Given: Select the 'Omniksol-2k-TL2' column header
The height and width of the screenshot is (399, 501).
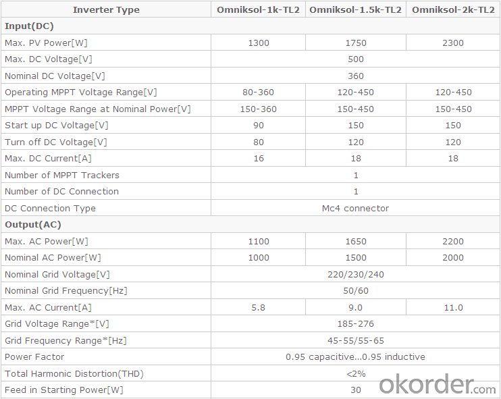Looking at the screenshot, I should point(453,9).
